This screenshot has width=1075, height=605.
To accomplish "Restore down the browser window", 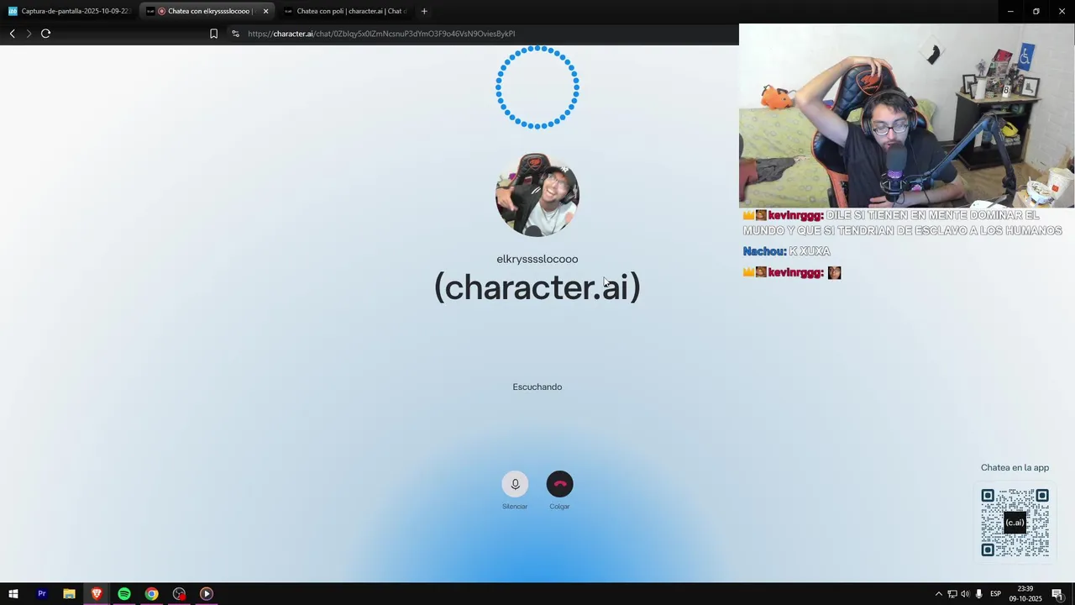I will click(x=1036, y=11).
